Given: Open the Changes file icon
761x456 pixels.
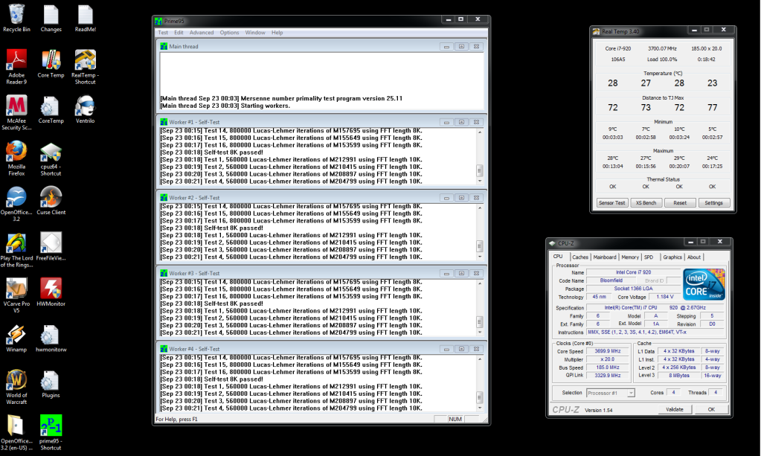Looking at the screenshot, I should click(51, 19).
